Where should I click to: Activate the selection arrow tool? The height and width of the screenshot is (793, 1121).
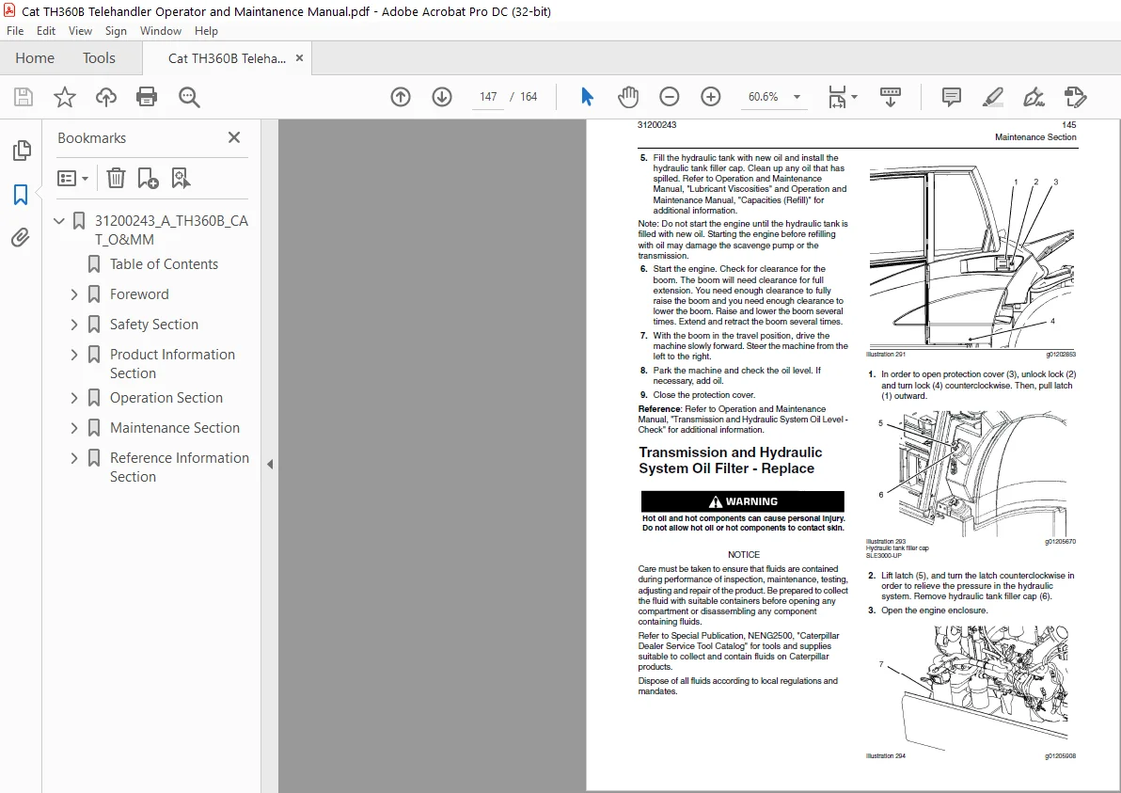[587, 97]
